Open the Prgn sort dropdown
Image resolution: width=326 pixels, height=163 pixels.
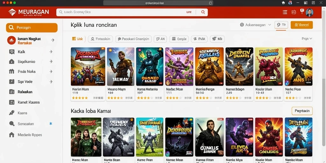307,39
